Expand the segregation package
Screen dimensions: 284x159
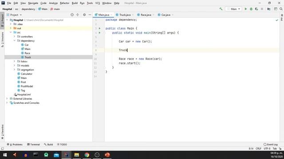click(14, 70)
